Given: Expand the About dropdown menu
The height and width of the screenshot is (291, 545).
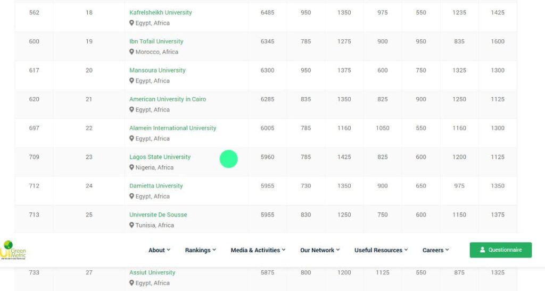Looking at the screenshot, I should click(159, 250).
